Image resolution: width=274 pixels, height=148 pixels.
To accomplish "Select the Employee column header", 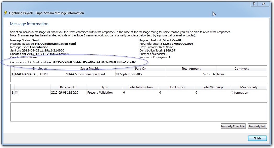I will coord(40,68).
